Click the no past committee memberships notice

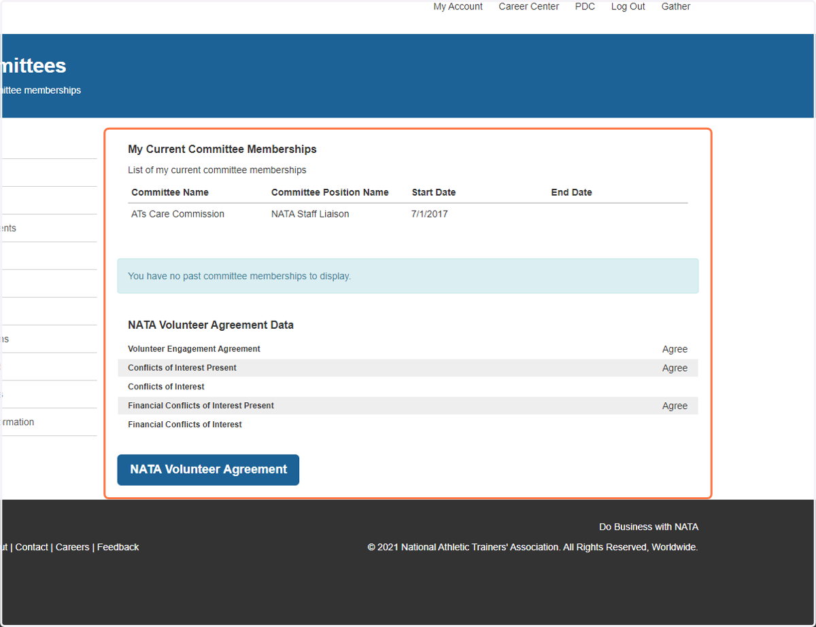pyautogui.click(x=407, y=276)
